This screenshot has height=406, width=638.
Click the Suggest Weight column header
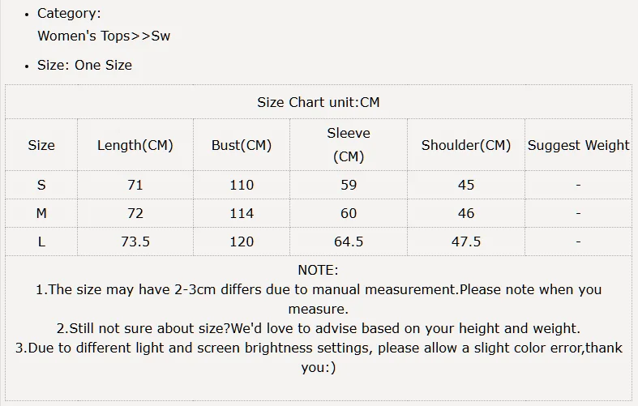[578, 145]
